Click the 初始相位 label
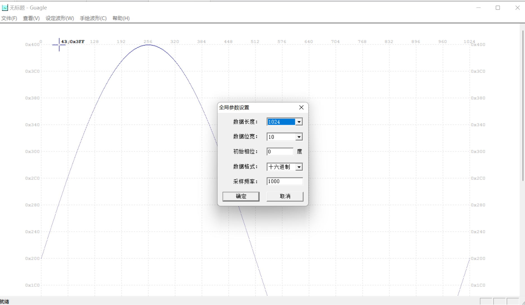 [245, 152]
